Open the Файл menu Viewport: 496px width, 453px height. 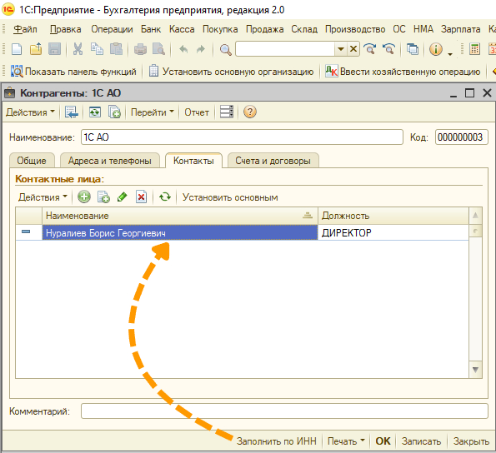tap(25, 29)
